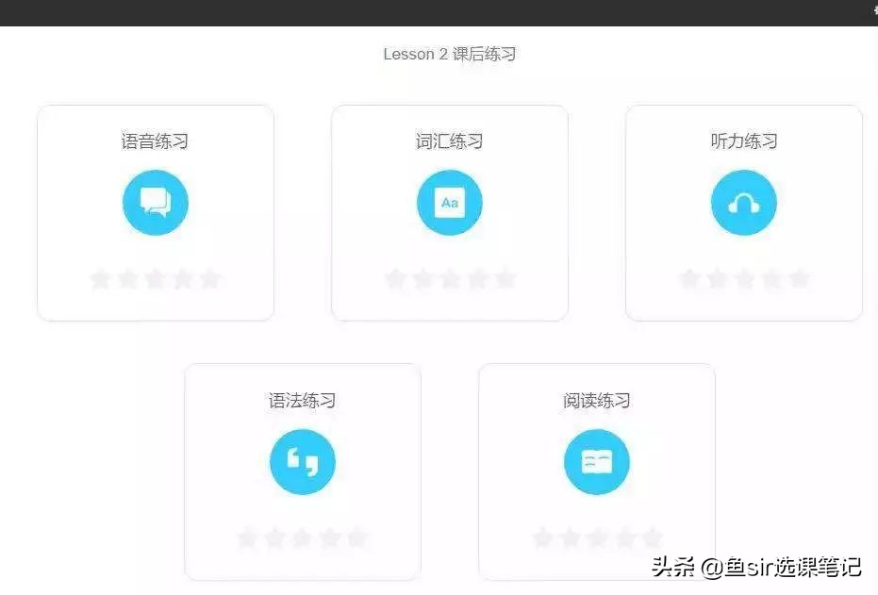Open the 词汇练习 practice card
Screen dimensions: 878x595
[x=450, y=212]
